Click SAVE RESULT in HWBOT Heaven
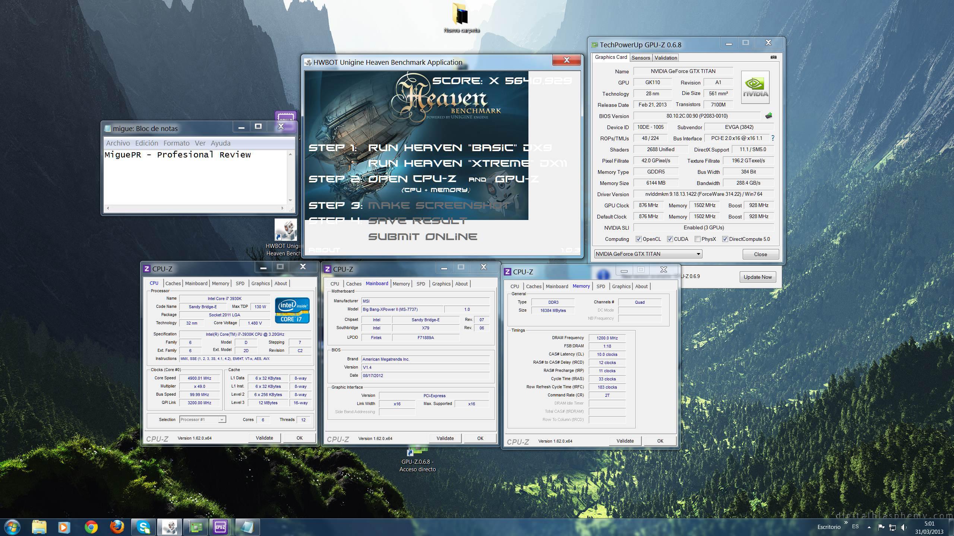954x536 pixels. tap(417, 221)
